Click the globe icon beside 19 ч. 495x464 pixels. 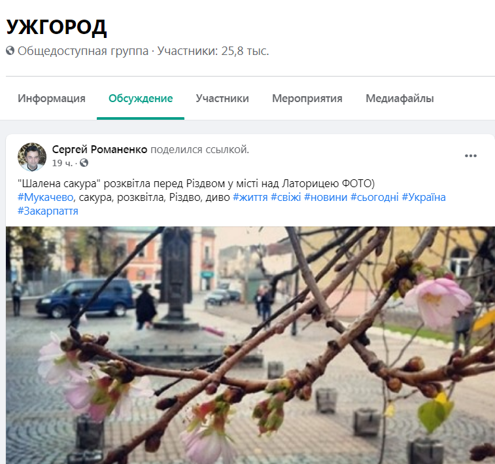click(x=84, y=163)
